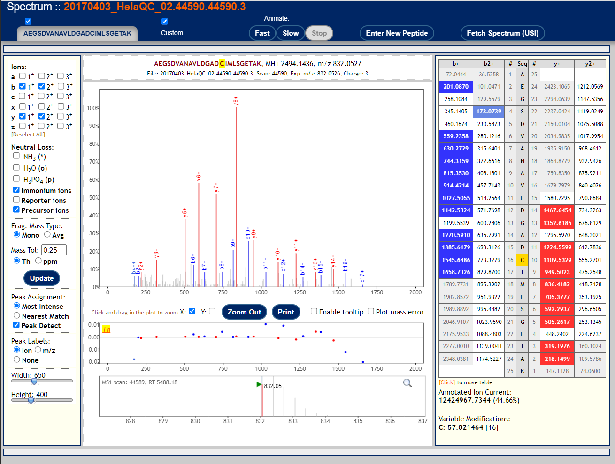Click the MS1 scan magnifier zoom icon
This screenshot has width=615, height=464.
pyautogui.click(x=407, y=383)
